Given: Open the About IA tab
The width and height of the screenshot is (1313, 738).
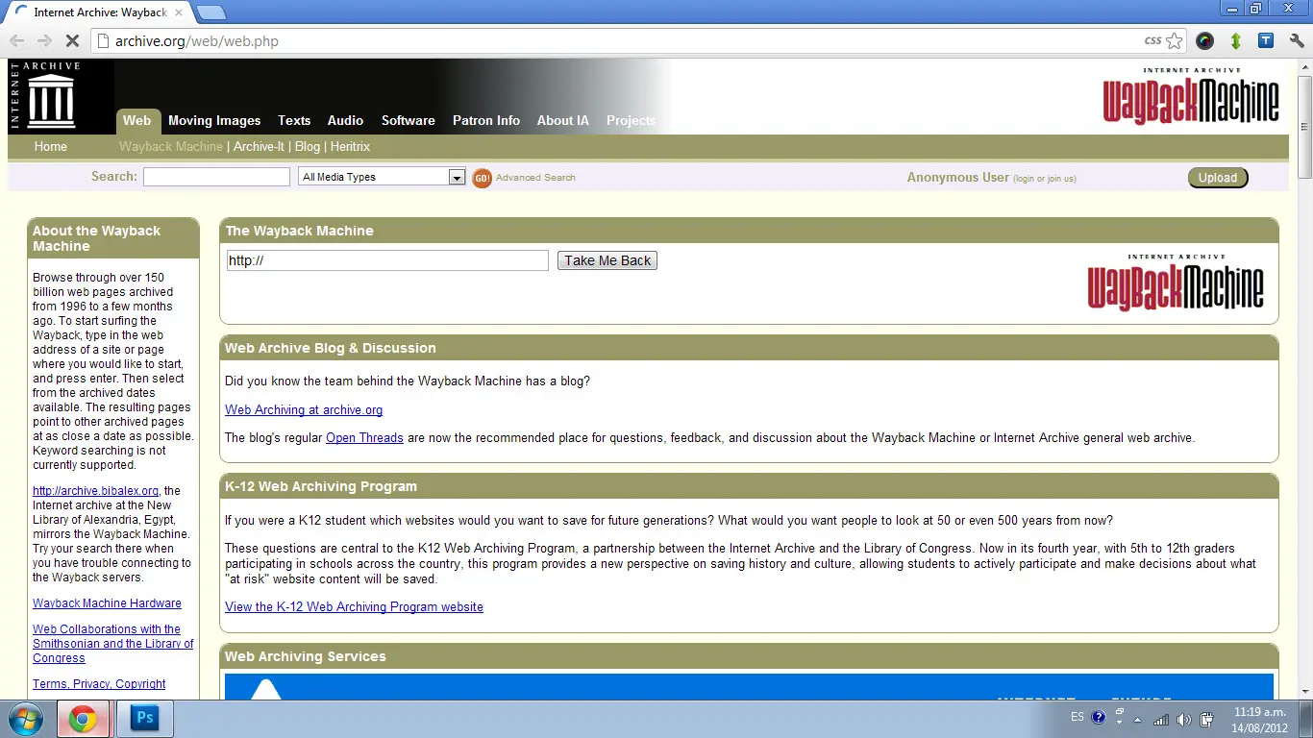Looking at the screenshot, I should (563, 121).
